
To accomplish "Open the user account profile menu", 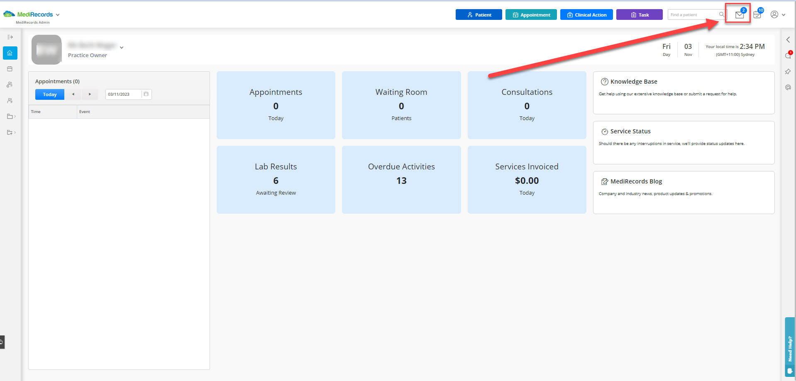I will click(778, 14).
